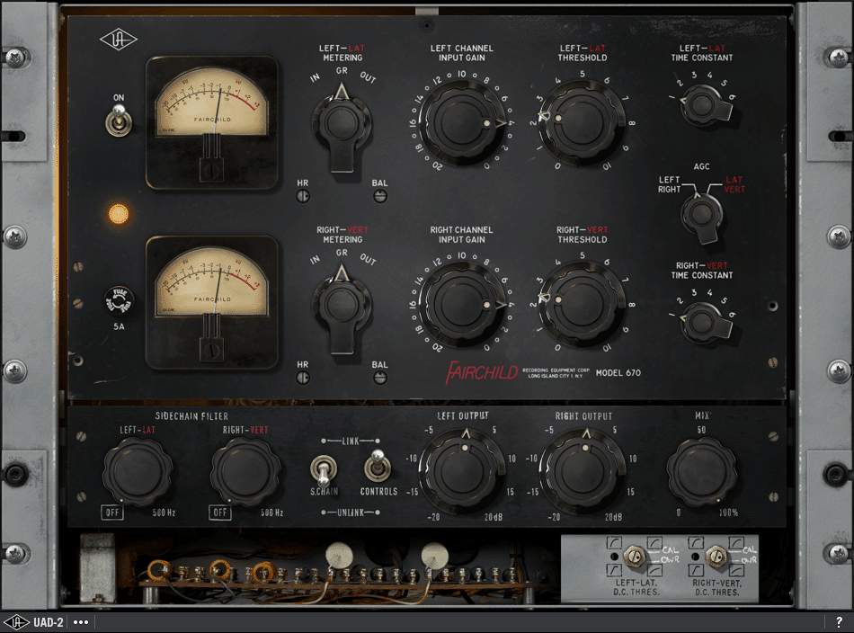The height and width of the screenshot is (633, 854).
Task: Click the Right-Vert Metering selector knob
Action: [342, 308]
